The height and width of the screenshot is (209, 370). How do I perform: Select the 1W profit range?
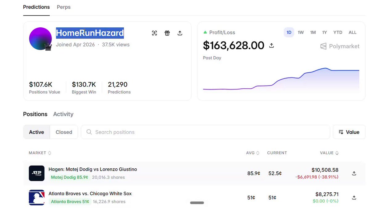coord(301,32)
